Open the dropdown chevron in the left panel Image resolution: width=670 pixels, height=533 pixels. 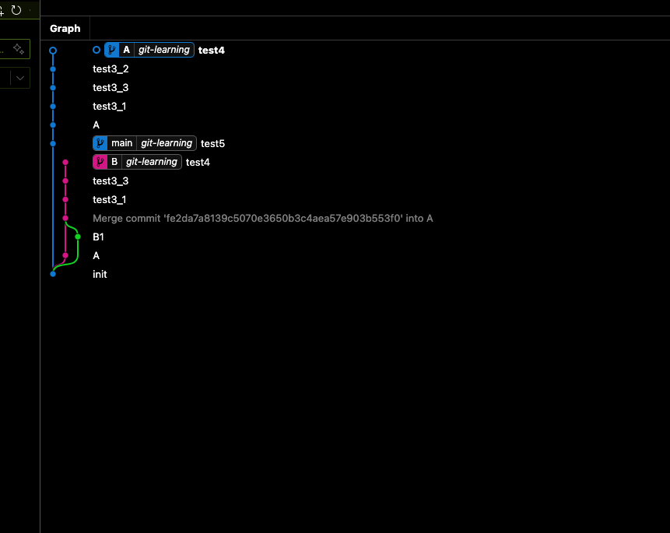19,78
